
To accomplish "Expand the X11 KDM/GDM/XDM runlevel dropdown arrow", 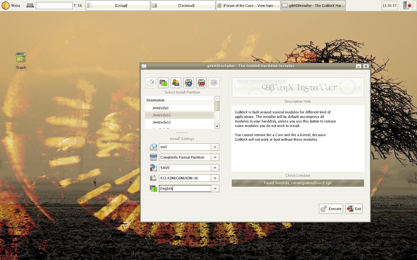I will point(215,178).
